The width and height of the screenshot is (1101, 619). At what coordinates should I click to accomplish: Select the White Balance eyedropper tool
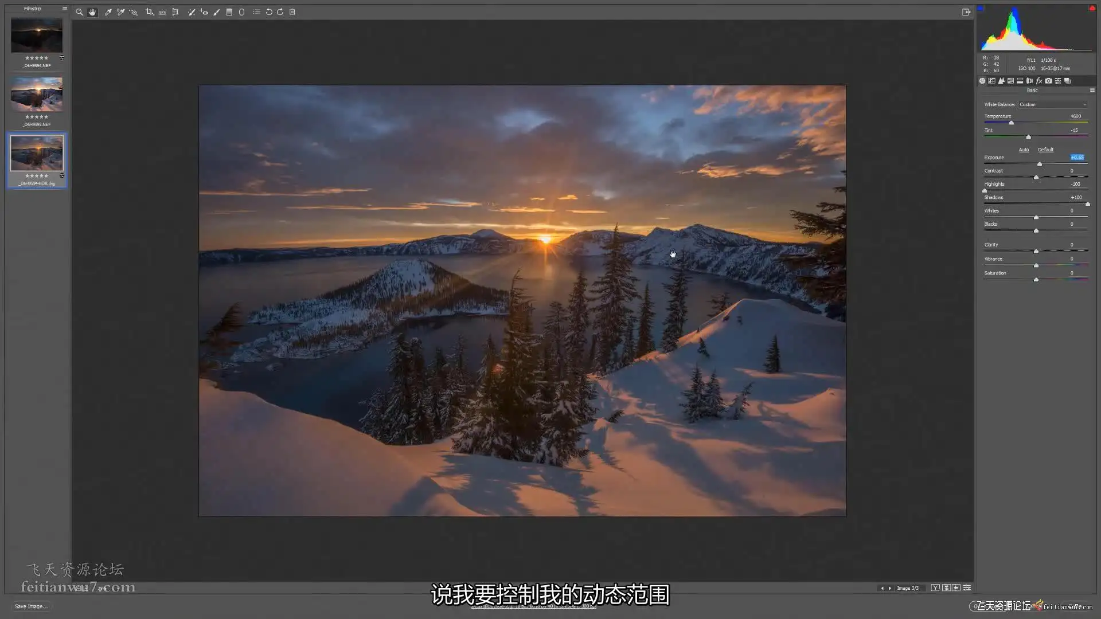[108, 12]
